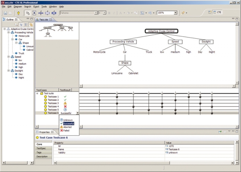The width and height of the screenshot is (241, 172).
Task: Collapse the Proceeding Vehicle node in Outline
Action: click(x=8, y=32)
